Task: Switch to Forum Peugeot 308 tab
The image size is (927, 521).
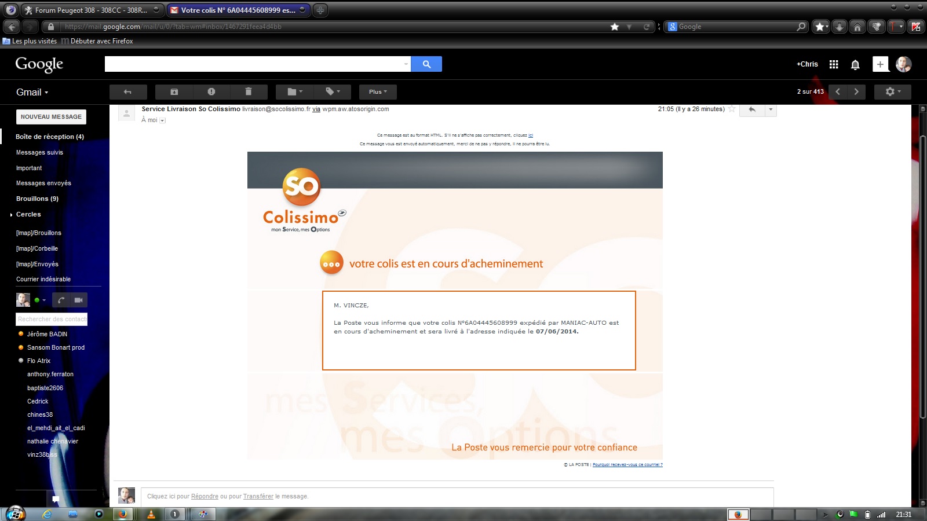Action: tap(91, 10)
